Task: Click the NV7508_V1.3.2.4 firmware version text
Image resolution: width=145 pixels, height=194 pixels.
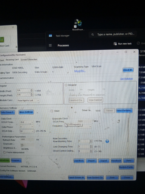Action: (x=29, y=166)
